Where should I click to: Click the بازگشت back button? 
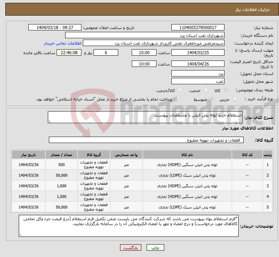(131, 247)
